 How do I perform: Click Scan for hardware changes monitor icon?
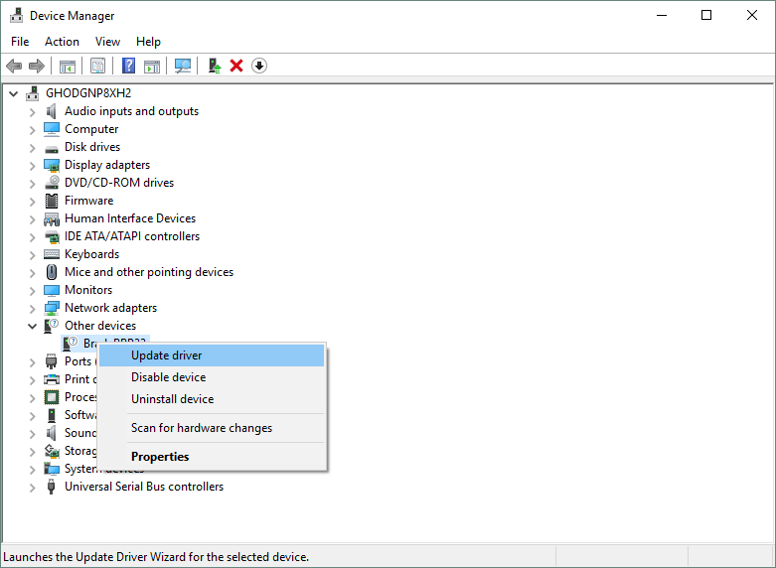click(x=183, y=66)
